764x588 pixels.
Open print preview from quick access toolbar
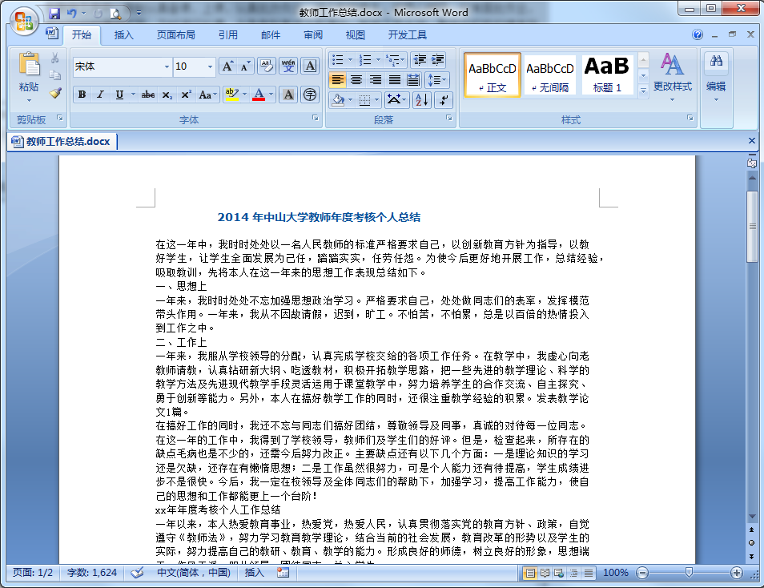(x=115, y=13)
